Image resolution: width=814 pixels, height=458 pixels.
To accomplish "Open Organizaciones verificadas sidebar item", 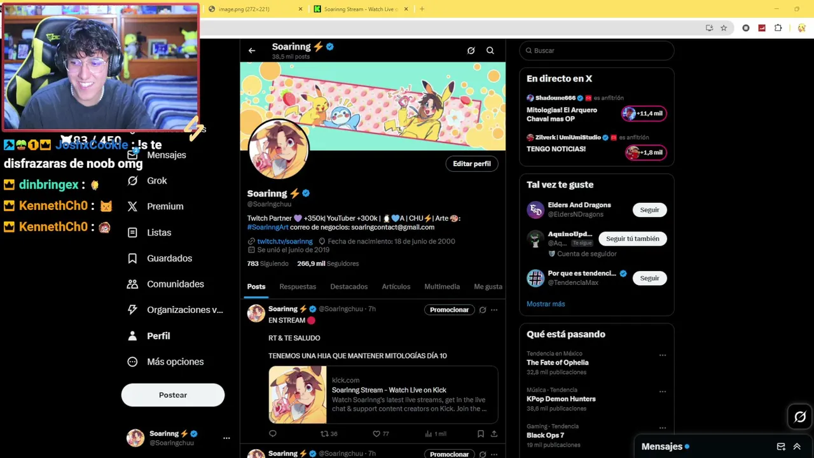I will (x=175, y=310).
